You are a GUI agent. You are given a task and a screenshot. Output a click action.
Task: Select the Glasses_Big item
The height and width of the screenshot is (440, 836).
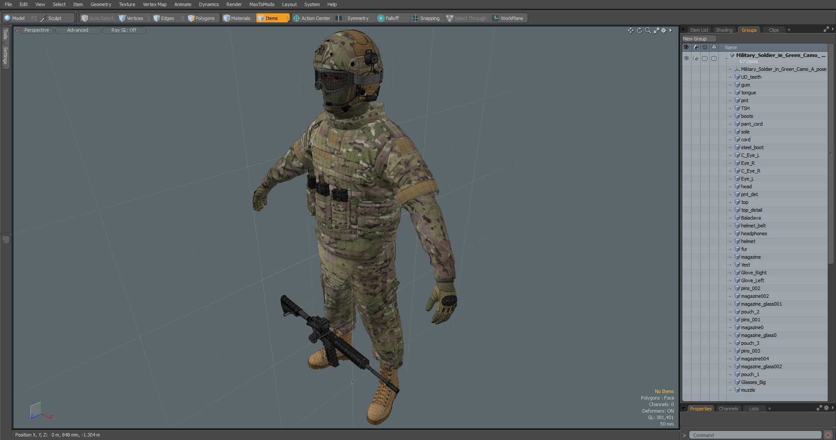(x=753, y=382)
